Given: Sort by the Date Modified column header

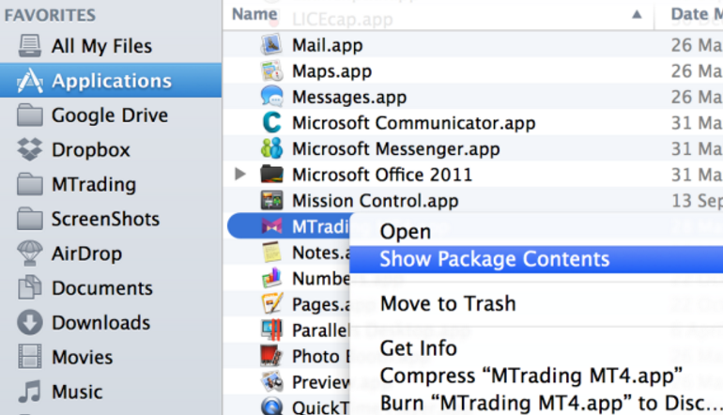Looking at the screenshot, I should pyautogui.click(x=697, y=14).
